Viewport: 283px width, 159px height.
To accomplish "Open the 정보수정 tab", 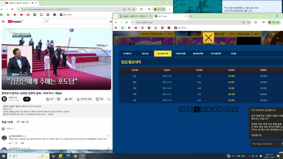I will (x=145, y=54).
